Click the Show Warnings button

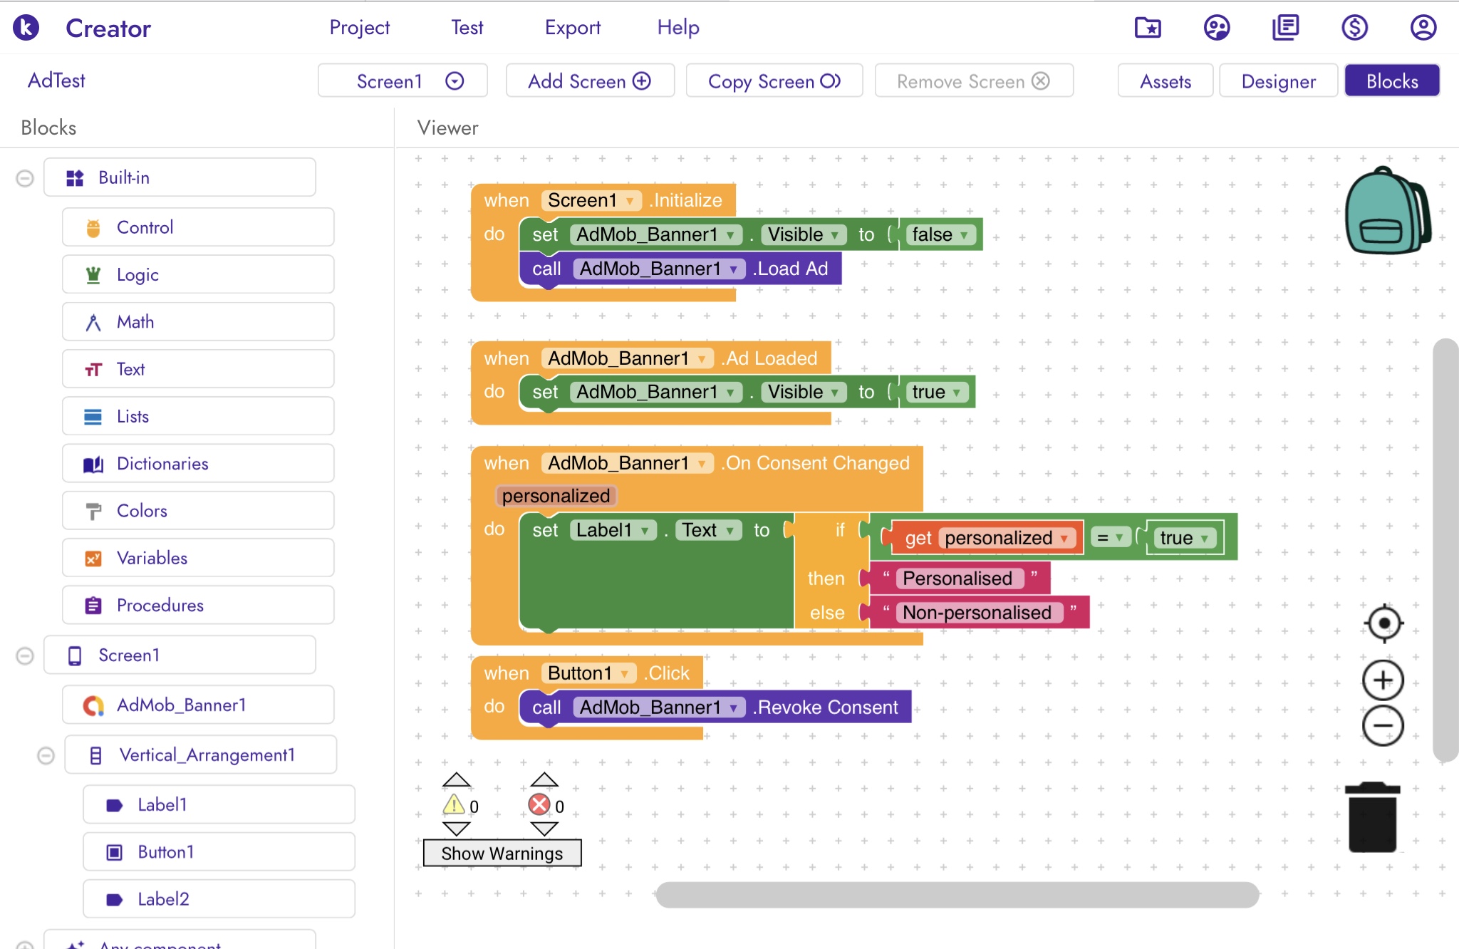click(502, 853)
